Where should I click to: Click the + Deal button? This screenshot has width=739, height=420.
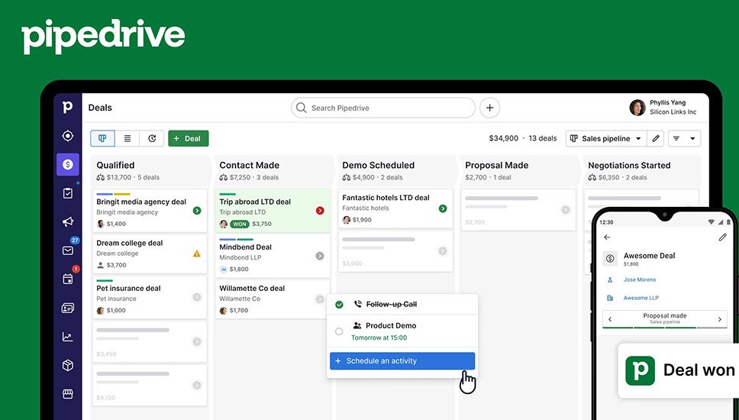[x=188, y=138]
